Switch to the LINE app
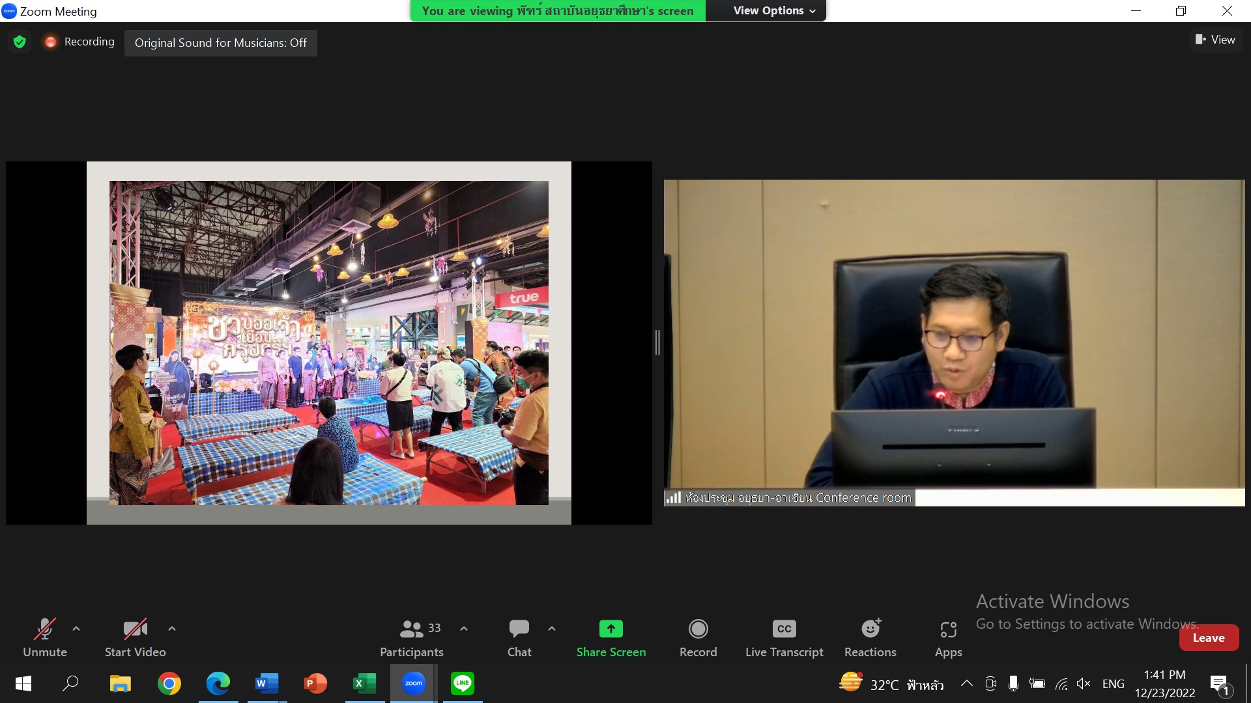This screenshot has width=1251, height=703. 463,683
